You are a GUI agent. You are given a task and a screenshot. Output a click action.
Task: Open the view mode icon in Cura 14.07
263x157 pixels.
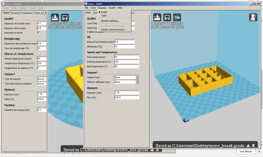[x=253, y=17]
